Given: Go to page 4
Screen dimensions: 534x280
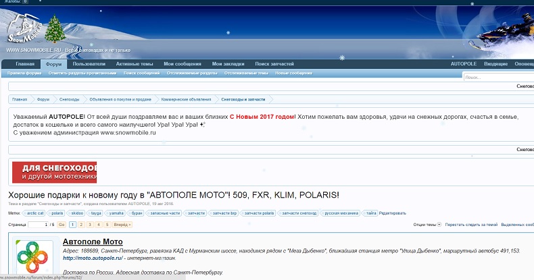Looking at the screenshot, I should click(x=99, y=225).
